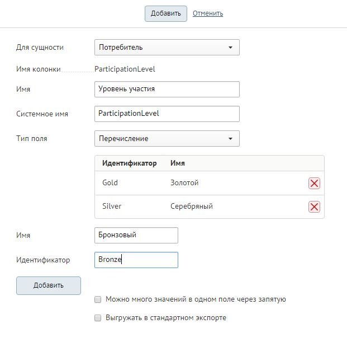Click the Имя колонки label
This screenshot has width=347, height=347.
tap(39, 69)
